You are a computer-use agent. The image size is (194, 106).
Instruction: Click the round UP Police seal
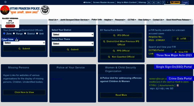coord(45,10)
